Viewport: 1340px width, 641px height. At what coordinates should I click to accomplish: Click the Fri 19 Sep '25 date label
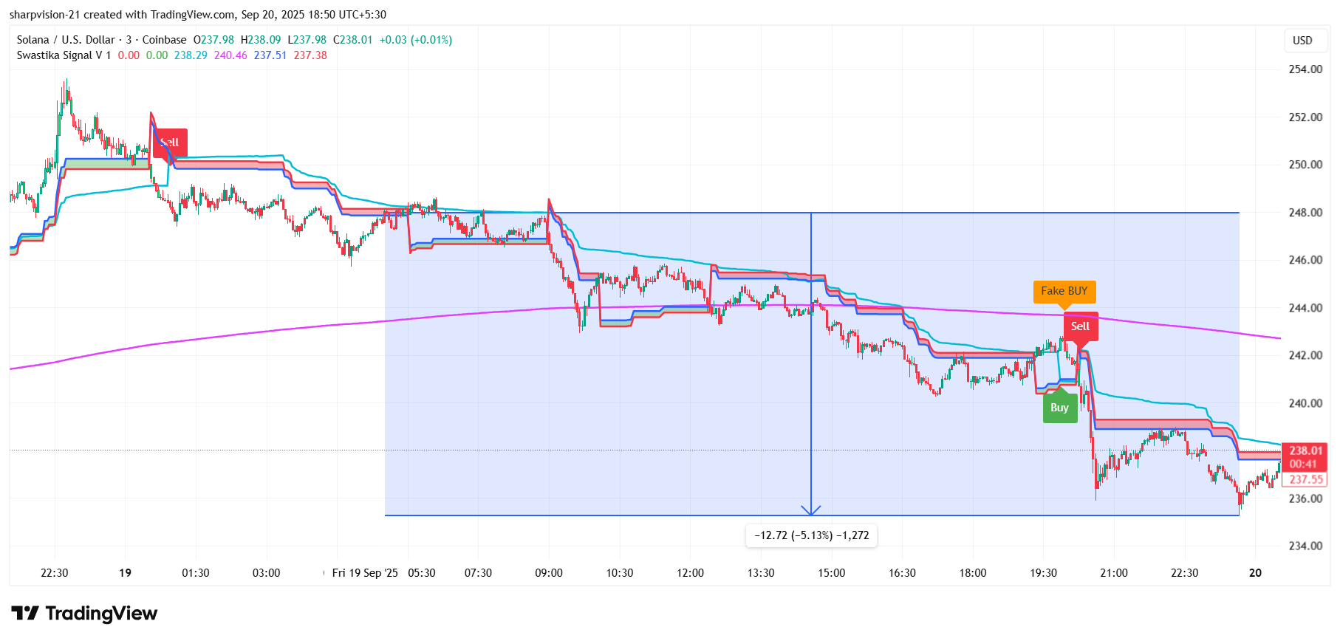pos(365,573)
